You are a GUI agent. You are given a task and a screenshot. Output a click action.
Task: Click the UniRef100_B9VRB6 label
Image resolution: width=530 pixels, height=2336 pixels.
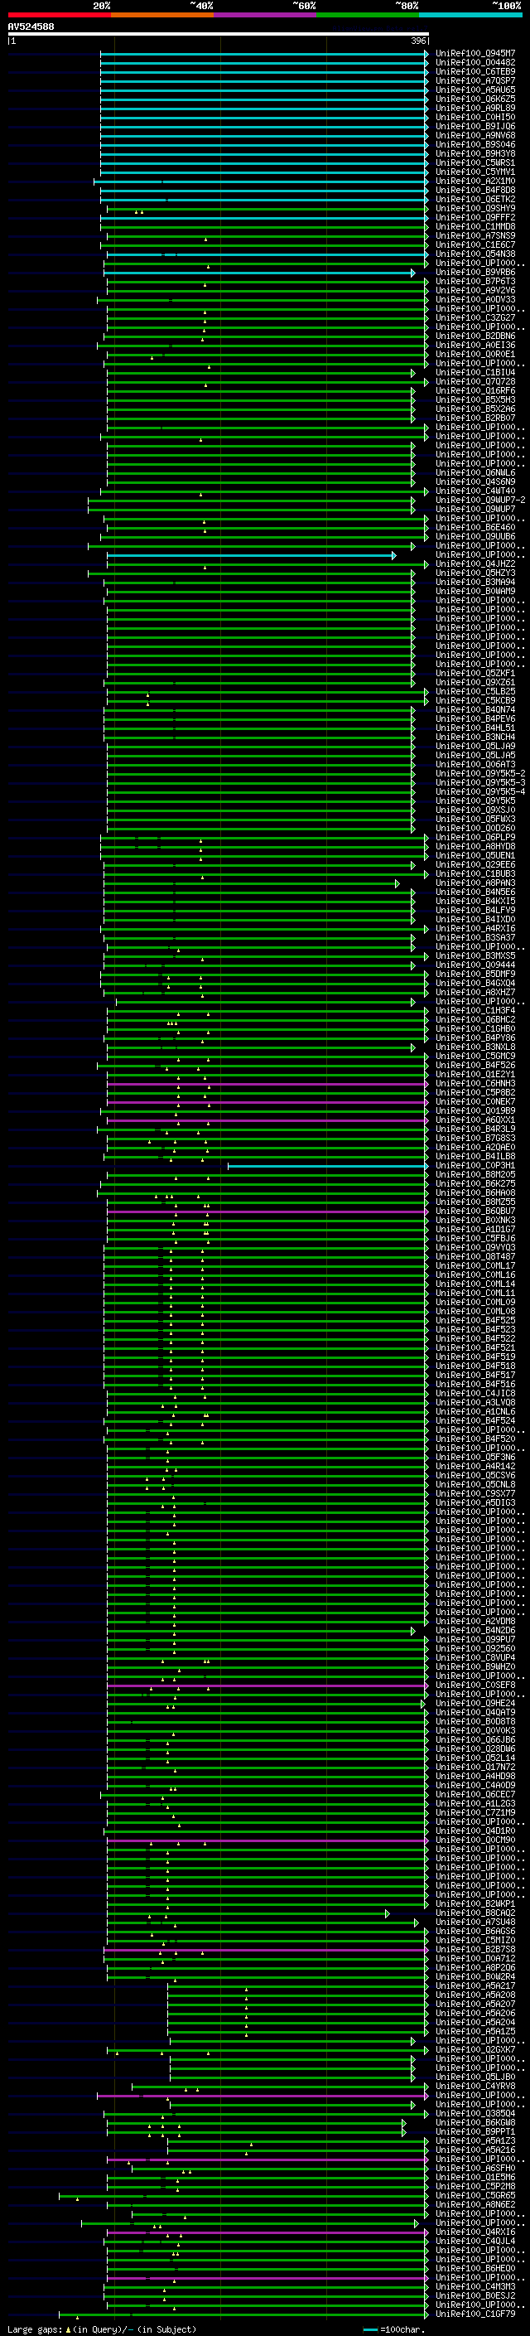475,272
